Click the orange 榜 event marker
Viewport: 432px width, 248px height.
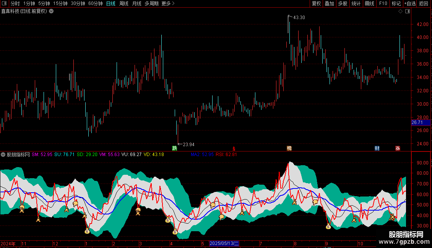tap(289, 148)
